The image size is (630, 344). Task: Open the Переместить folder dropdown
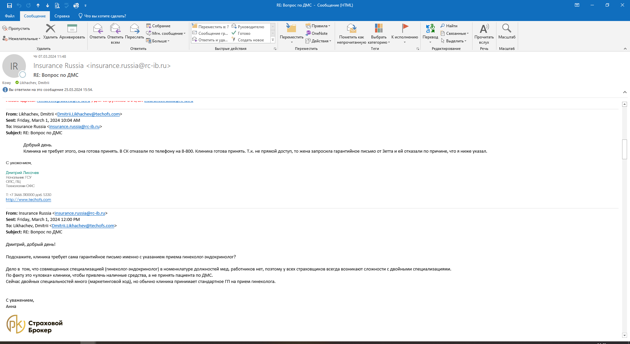click(291, 33)
